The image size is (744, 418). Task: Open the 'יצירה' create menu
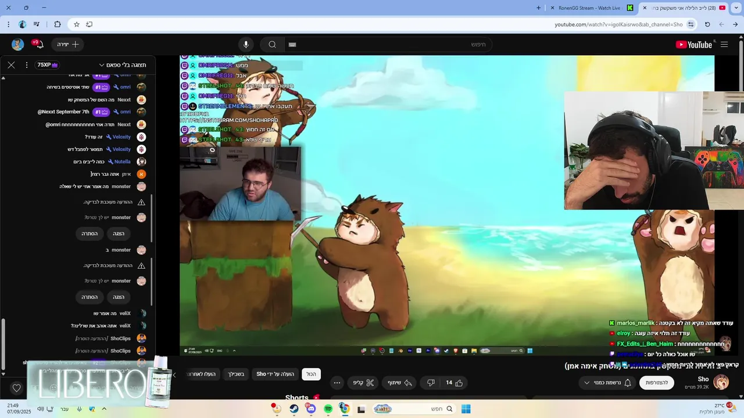click(68, 45)
